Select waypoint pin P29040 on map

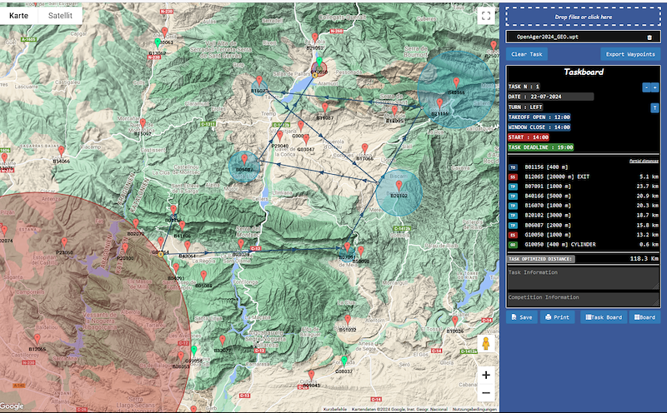(x=280, y=136)
